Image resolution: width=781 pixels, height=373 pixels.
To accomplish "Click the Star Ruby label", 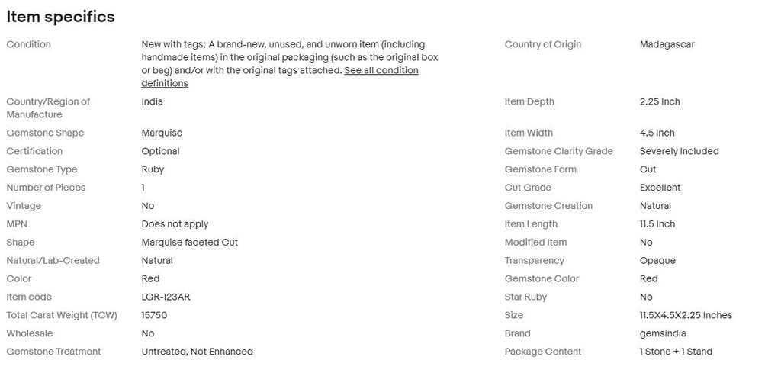I will pyautogui.click(x=525, y=297).
